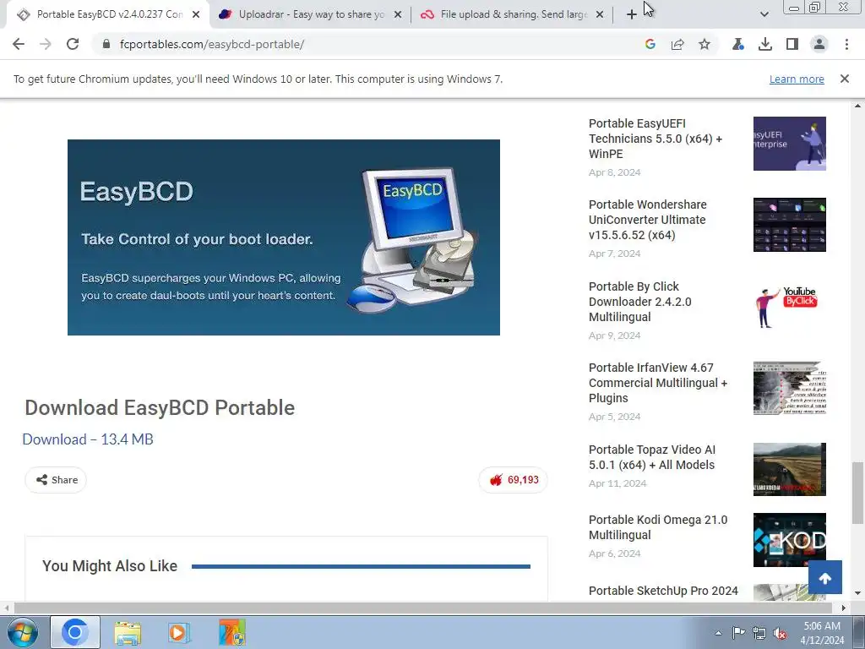Open Portable Wondershare UniConverter Ultimate article

[x=648, y=220]
